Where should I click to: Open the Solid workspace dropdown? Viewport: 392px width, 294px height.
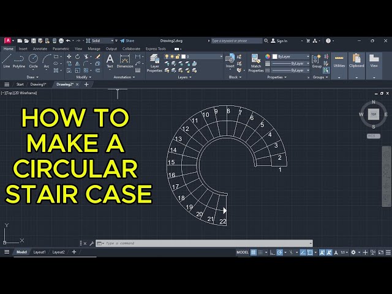102,41
